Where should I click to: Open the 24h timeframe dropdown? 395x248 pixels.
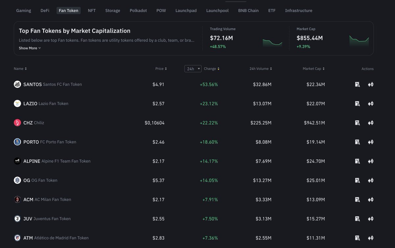pyautogui.click(x=193, y=69)
